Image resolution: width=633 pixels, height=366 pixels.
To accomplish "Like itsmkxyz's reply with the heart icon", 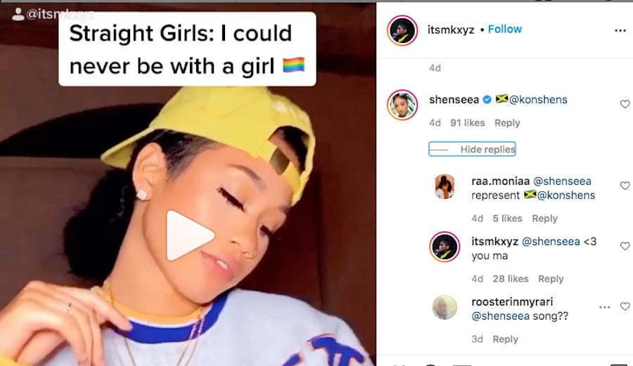I will click(x=625, y=246).
